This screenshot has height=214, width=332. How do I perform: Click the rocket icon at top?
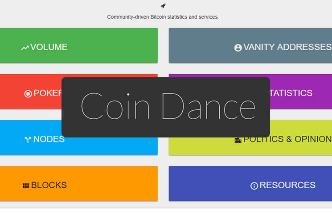pyautogui.click(x=163, y=6)
